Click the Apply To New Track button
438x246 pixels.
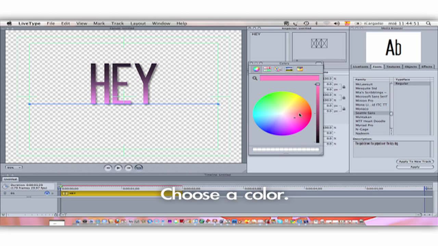[415, 161]
